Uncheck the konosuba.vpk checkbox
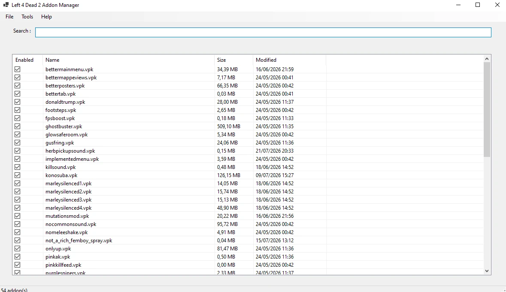 (x=18, y=175)
